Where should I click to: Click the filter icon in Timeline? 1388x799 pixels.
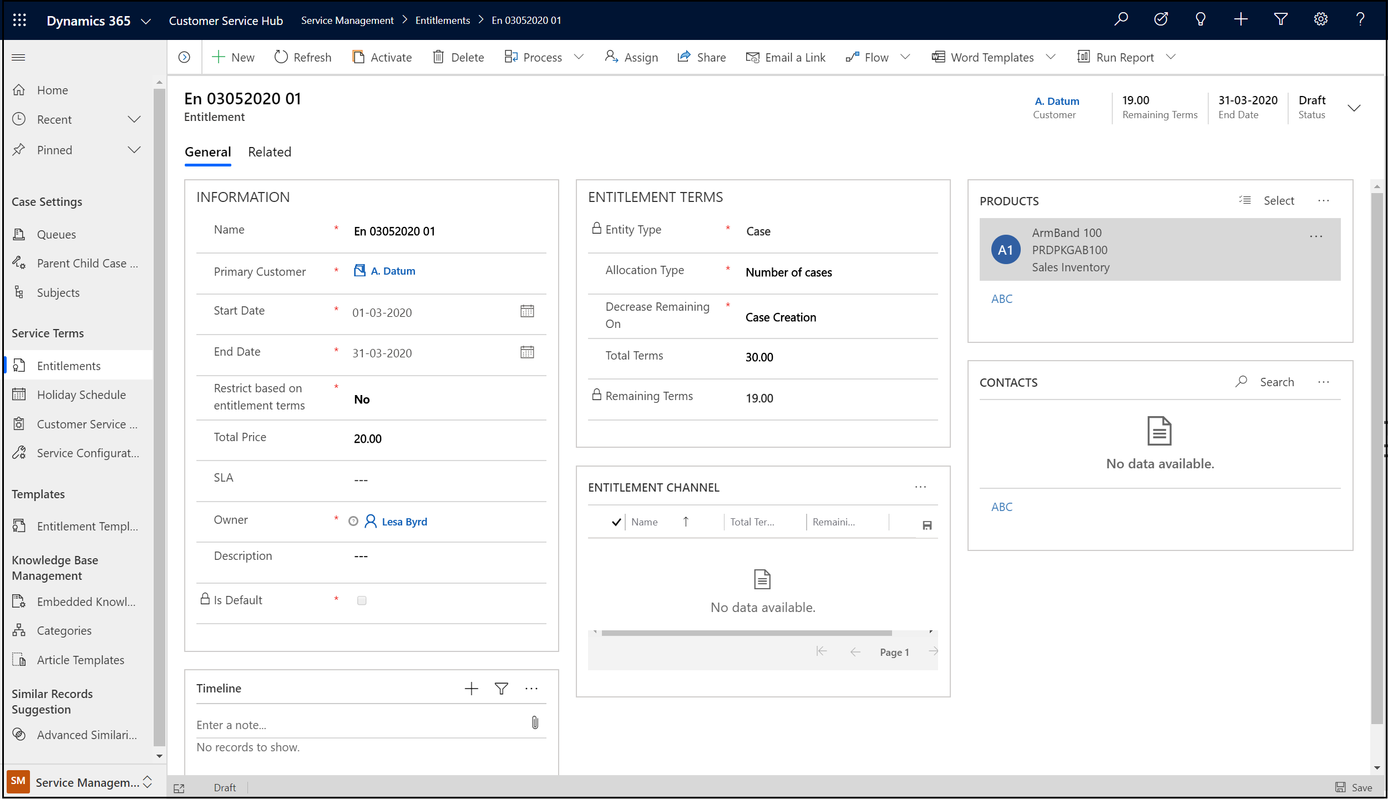click(501, 687)
